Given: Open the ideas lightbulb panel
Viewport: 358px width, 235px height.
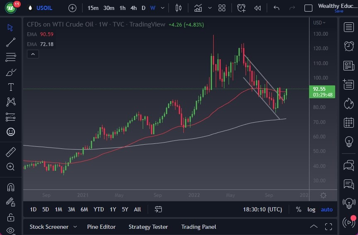Looking at the screenshot, I should [349, 141].
